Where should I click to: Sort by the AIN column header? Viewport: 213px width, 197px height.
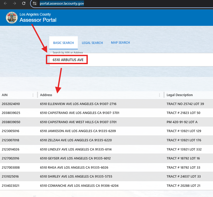click(x=5, y=95)
